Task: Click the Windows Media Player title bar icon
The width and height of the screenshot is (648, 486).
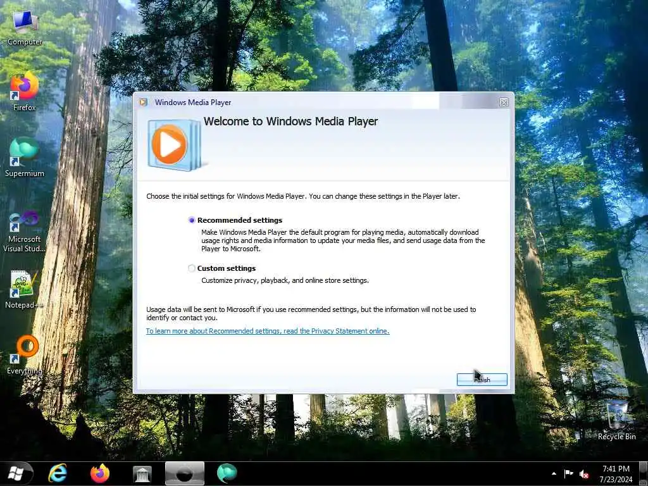Action: pyautogui.click(x=144, y=102)
